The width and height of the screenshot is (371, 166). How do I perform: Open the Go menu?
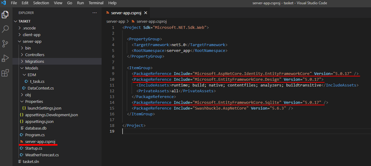tap(69, 3)
